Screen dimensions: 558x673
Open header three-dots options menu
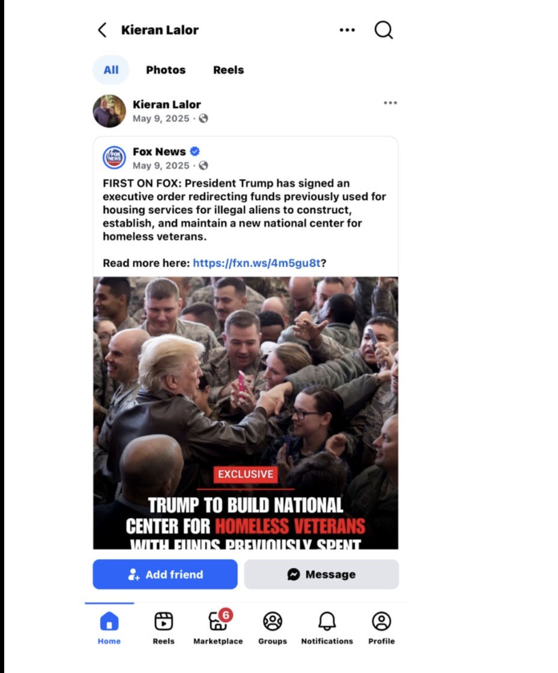[x=347, y=30]
